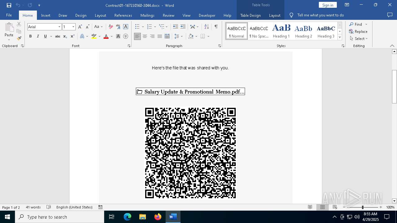The width and height of the screenshot is (397, 223).
Task: Shrink font size with the smaller A icon
Action: (x=87, y=27)
